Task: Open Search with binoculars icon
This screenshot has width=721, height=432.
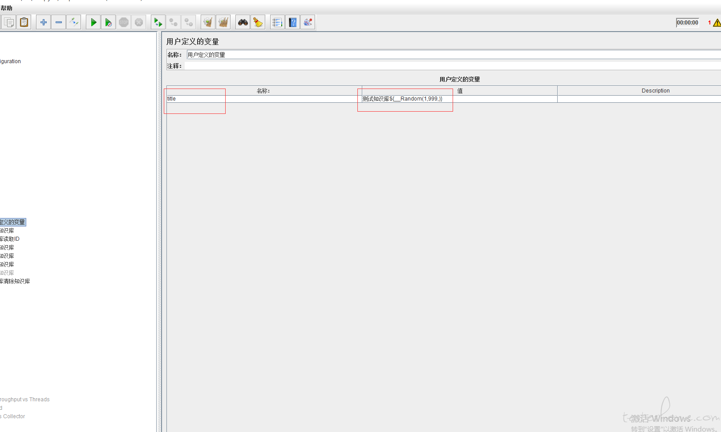Action: tap(243, 22)
